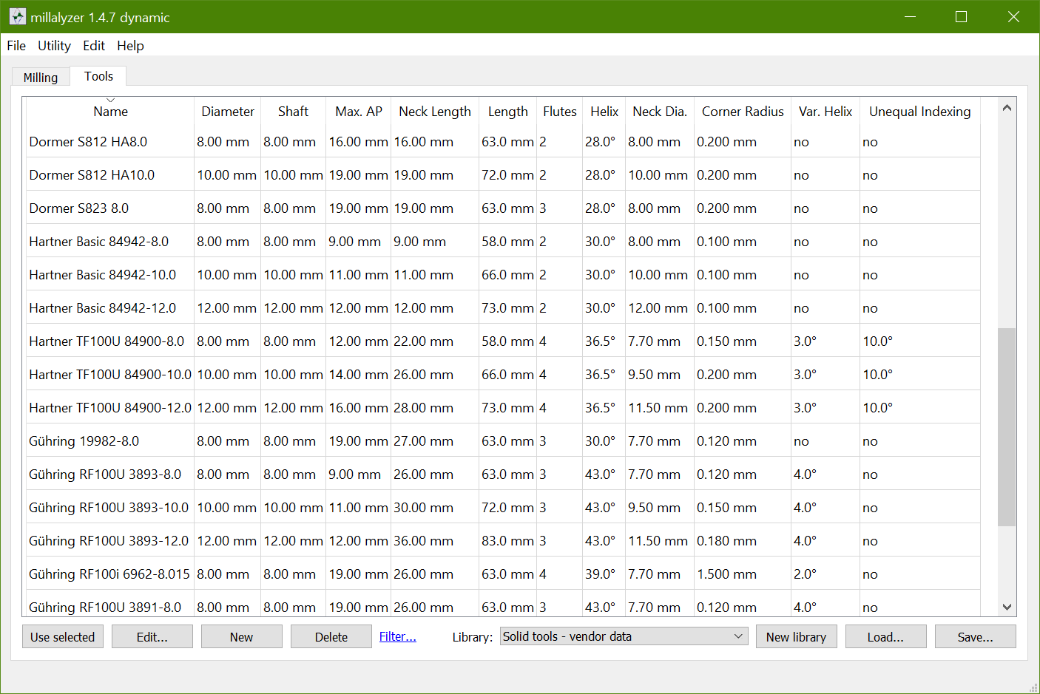Open the Utility menu
The width and height of the screenshot is (1040, 694).
54,46
